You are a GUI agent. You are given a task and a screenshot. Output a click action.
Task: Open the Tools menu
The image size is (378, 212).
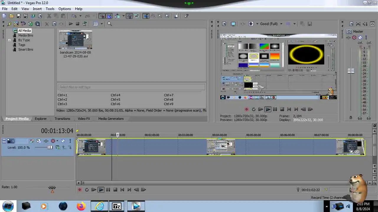coord(50,9)
